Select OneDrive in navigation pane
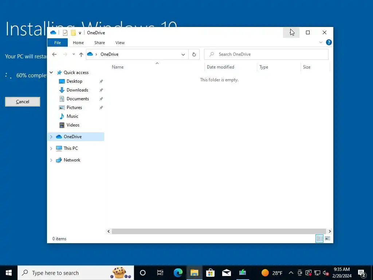 [72, 137]
